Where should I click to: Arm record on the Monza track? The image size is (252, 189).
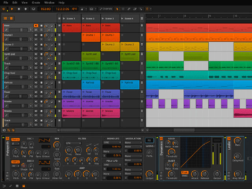click(x=41, y=111)
